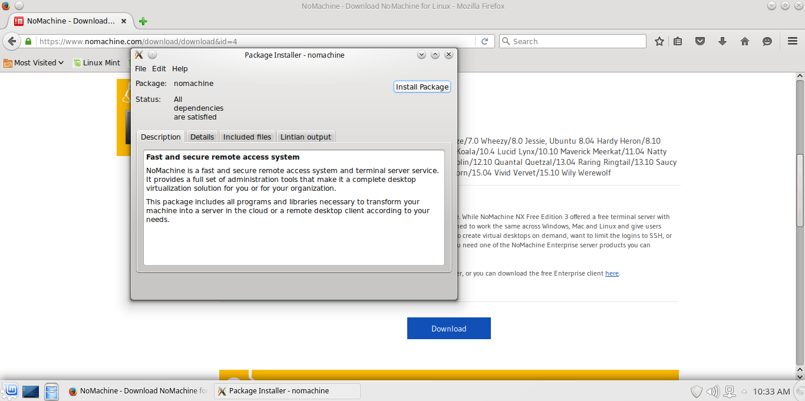
Task: Go to the Firefox home page icon
Action: click(x=745, y=41)
